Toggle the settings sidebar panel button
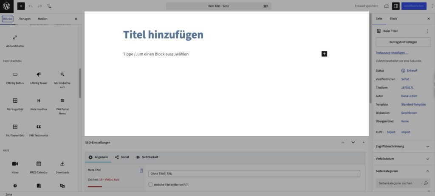 point(395,6)
